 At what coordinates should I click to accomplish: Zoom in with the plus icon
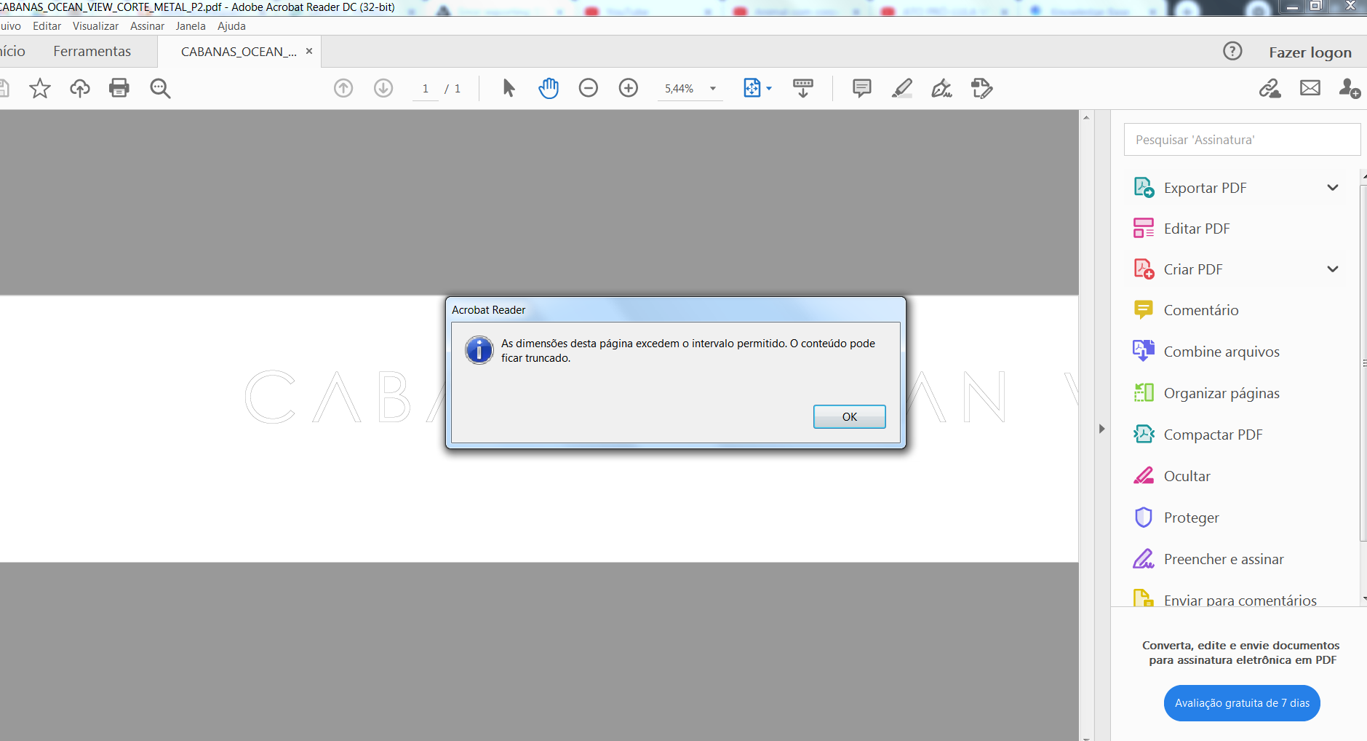(629, 88)
